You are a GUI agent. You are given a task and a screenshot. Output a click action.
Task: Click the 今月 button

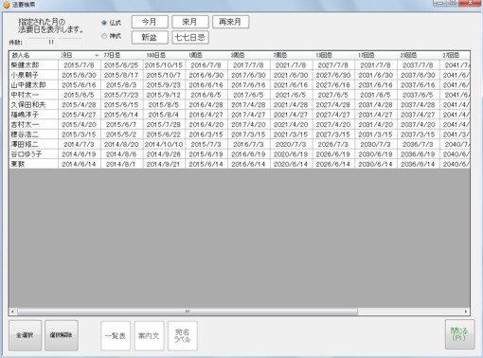150,22
